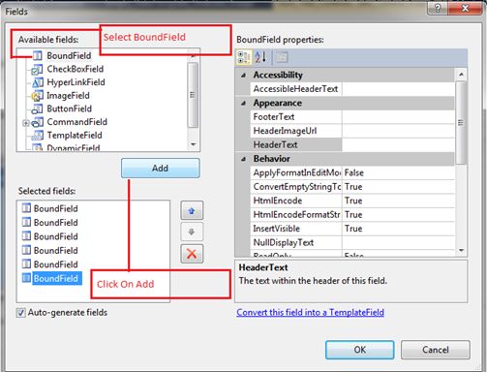Click the NullDisplayText value field

click(x=399, y=242)
